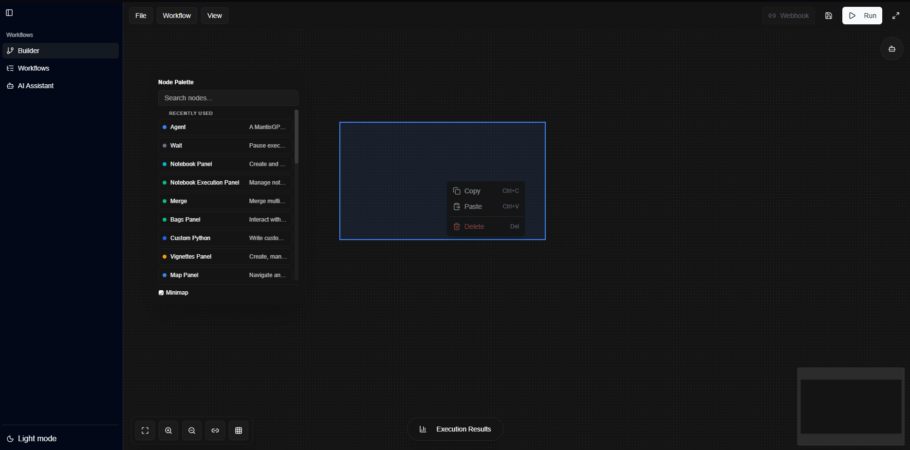Click the Run button
Image resolution: width=910 pixels, height=450 pixels.
tap(862, 15)
